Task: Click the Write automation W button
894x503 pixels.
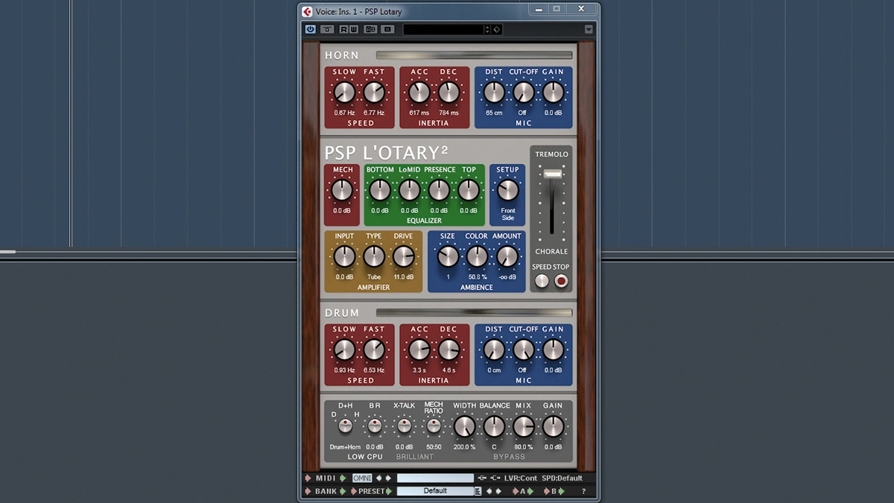Action: click(x=353, y=29)
